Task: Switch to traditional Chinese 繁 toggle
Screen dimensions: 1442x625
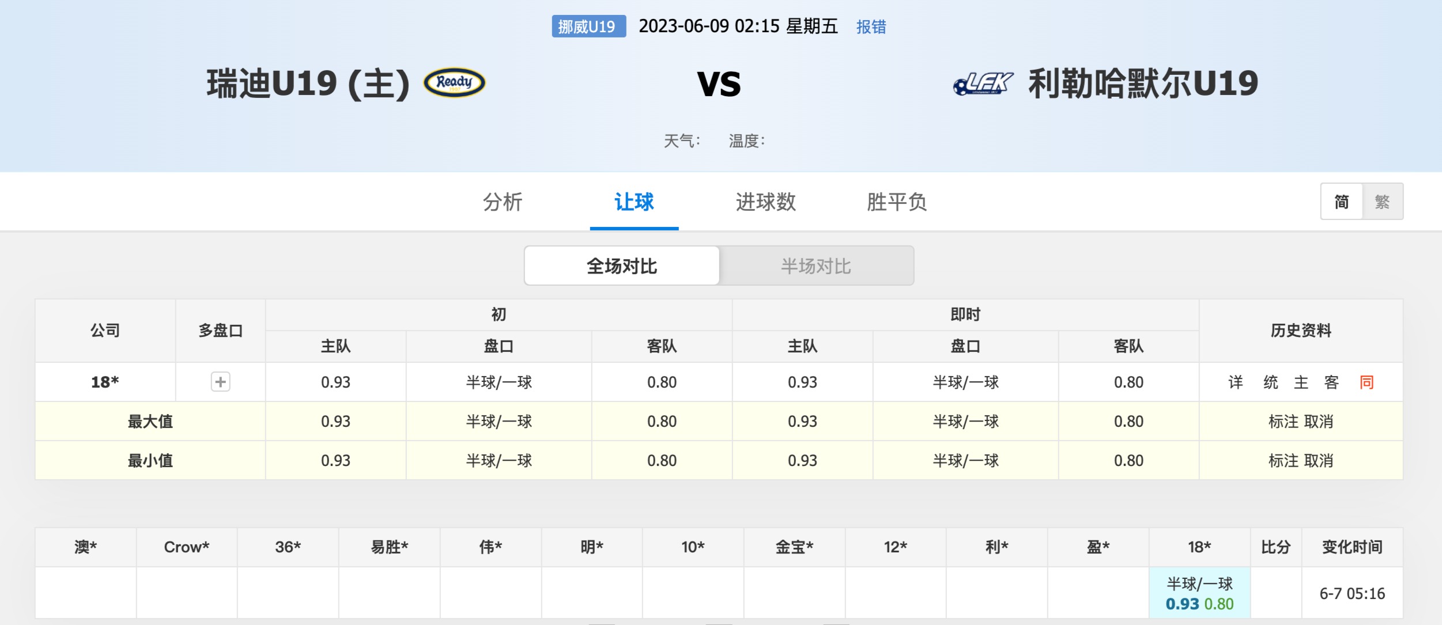Action: [x=1382, y=202]
